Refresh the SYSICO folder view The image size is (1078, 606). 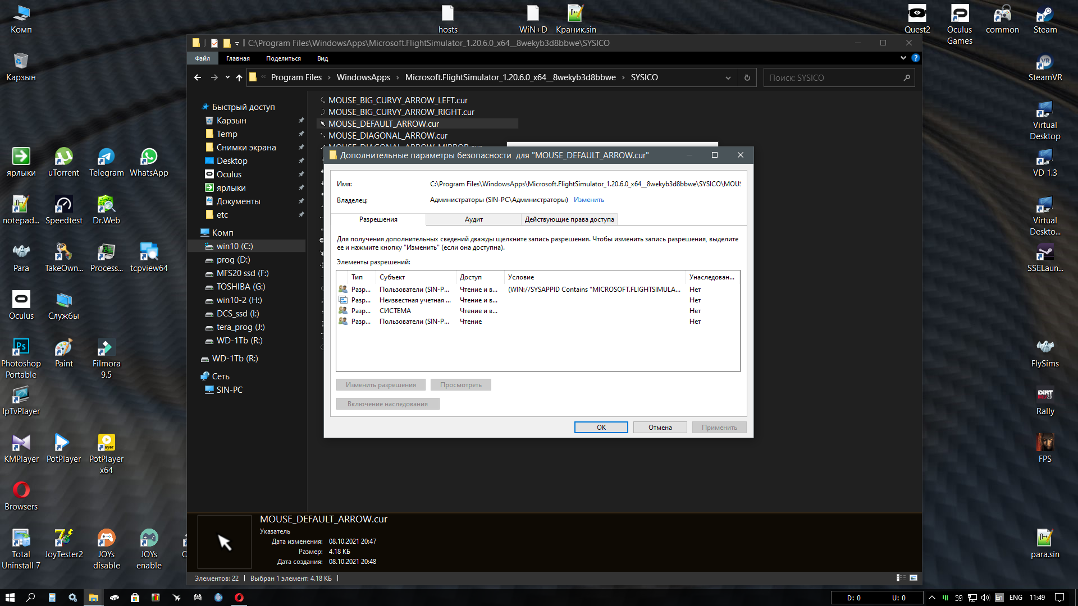(747, 77)
